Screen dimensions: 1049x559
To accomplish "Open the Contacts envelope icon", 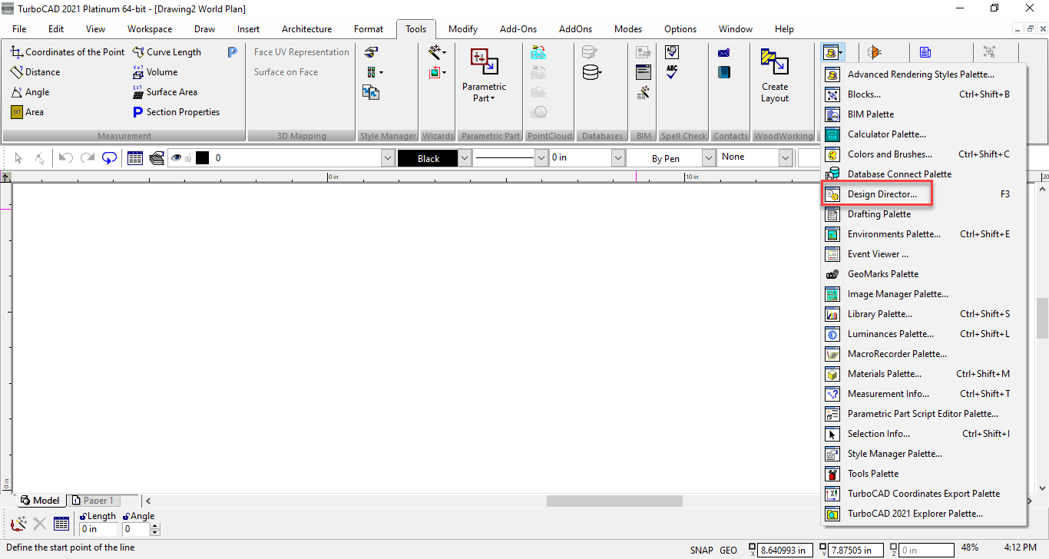I will pyautogui.click(x=723, y=53).
